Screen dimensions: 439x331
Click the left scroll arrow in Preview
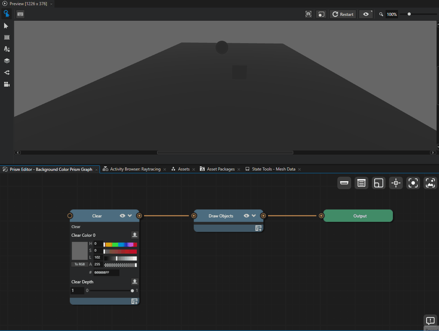(18, 153)
